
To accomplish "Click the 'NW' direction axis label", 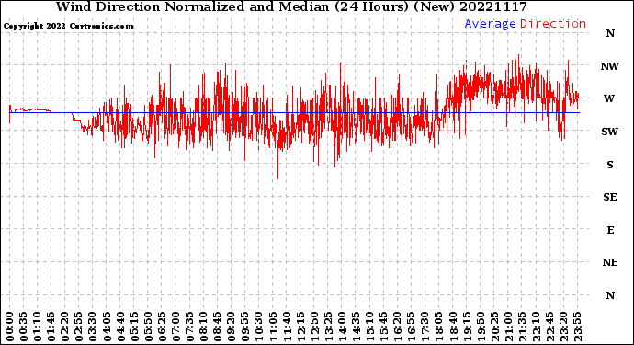I will [610, 66].
